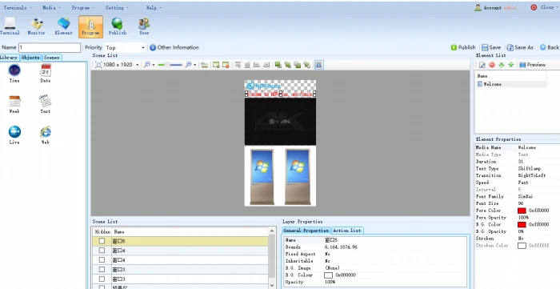The width and height of the screenshot is (560, 289).
Task: Toggle Hidden checkbox for first 窗口5 row
Action: pyautogui.click(x=102, y=241)
